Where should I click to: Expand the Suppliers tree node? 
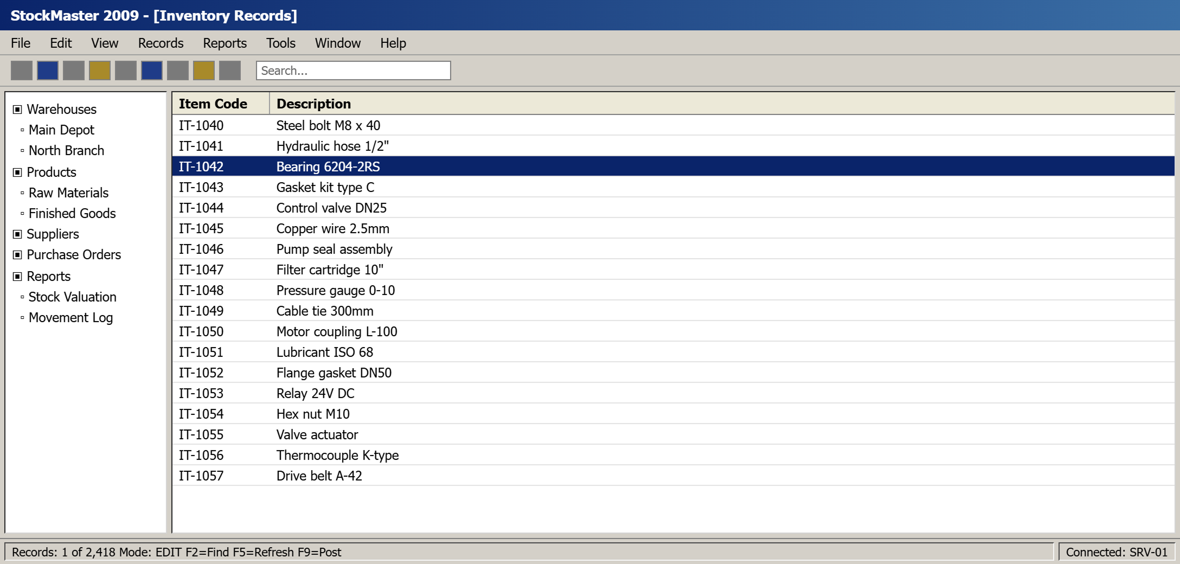[17, 234]
